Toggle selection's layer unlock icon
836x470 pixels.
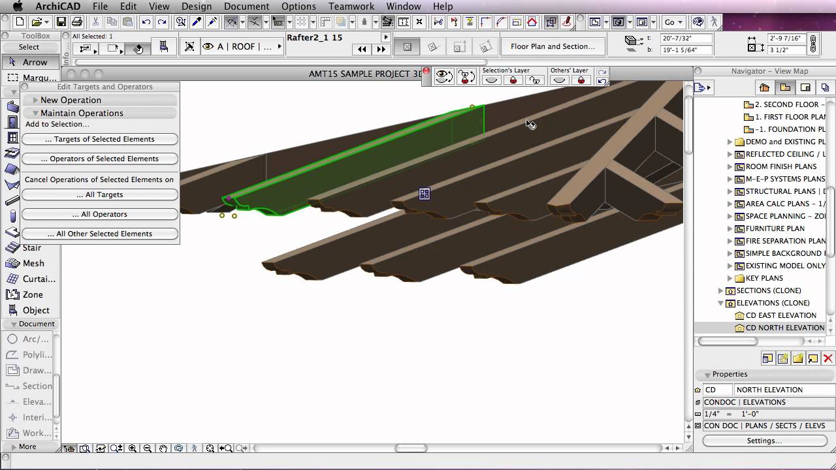(534, 80)
